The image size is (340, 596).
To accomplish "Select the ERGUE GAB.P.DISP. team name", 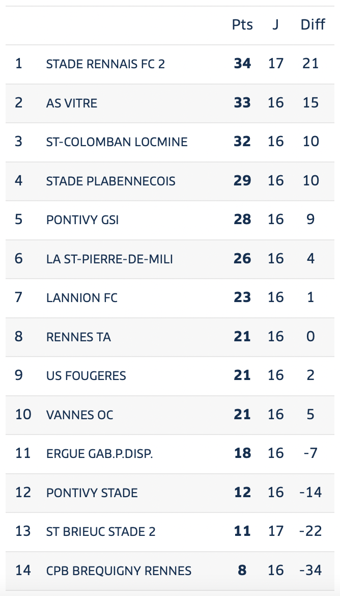I will coord(100,453).
